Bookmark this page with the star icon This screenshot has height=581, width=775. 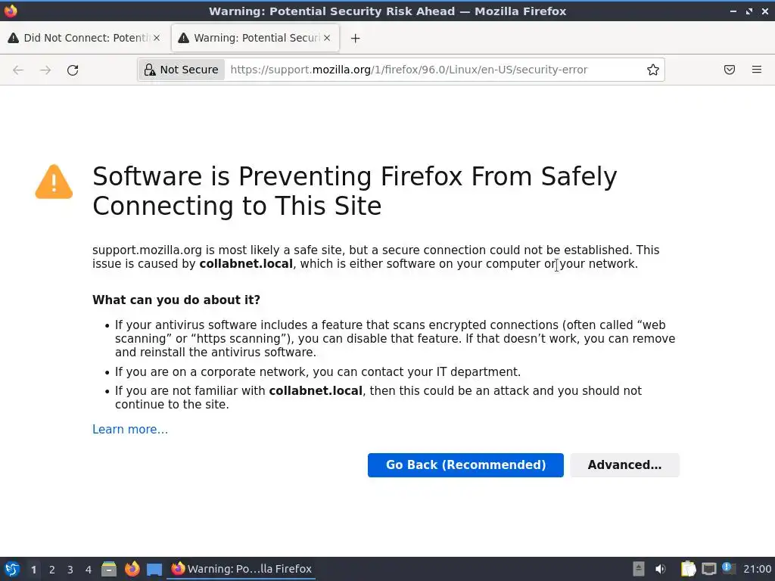click(653, 70)
